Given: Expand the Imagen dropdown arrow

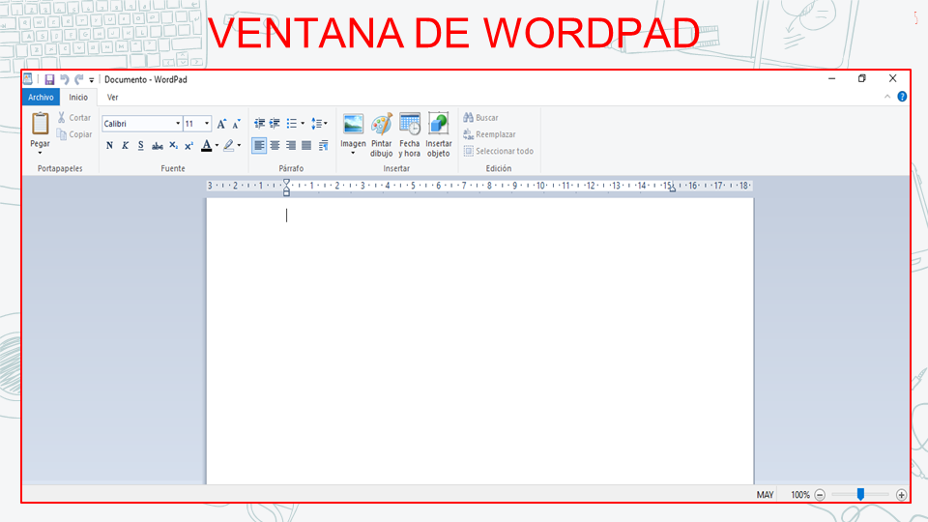Looking at the screenshot, I should point(353,154).
